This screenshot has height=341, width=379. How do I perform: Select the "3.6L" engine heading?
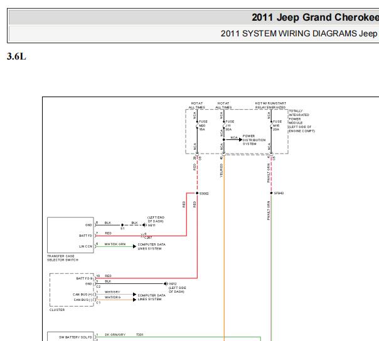(16, 56)
